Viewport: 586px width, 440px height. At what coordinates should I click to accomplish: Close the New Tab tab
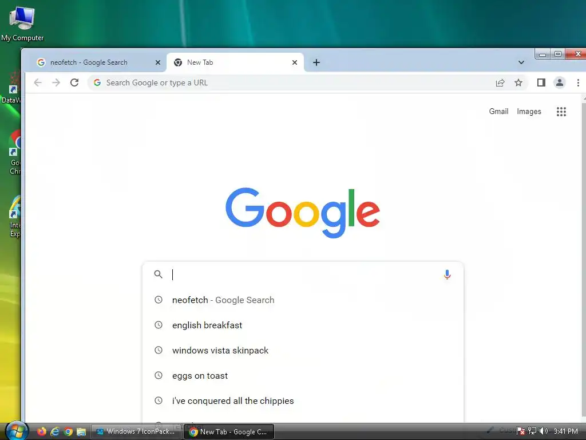tap(295, 62)
